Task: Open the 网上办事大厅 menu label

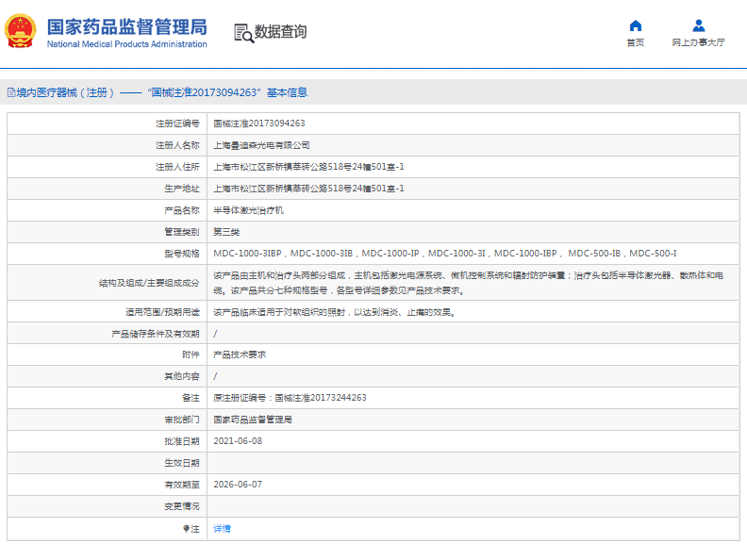Action: point(698,42)
